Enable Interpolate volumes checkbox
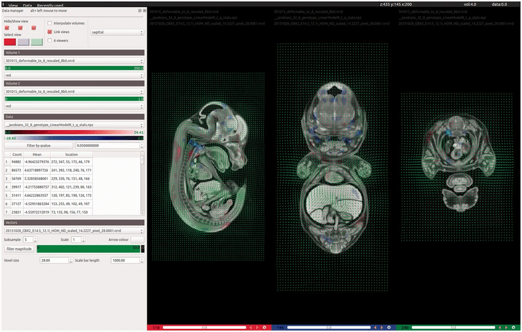The width and height of the screenshot is (522, 332). coord(50,23)
